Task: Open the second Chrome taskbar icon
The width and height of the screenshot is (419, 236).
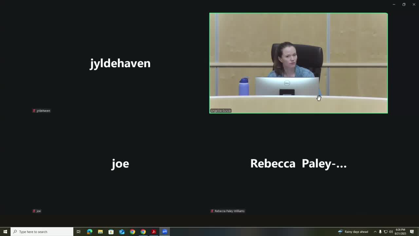Action: (x=143, y=232)
